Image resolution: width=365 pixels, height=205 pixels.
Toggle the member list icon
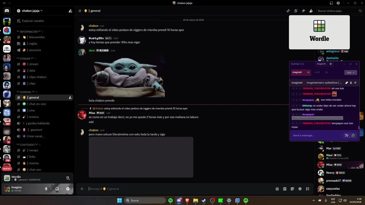(311, 11)
